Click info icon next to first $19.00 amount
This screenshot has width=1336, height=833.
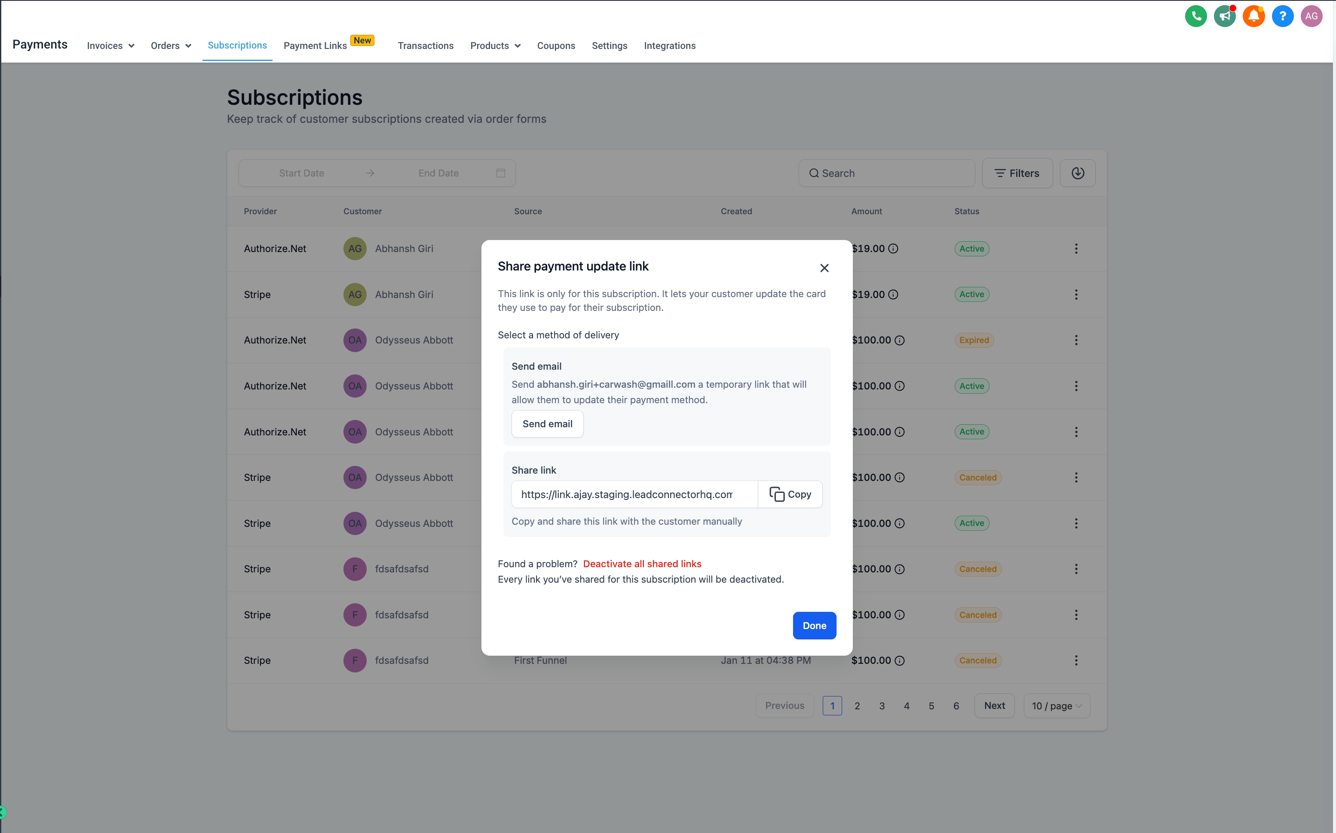pos(893,249)
